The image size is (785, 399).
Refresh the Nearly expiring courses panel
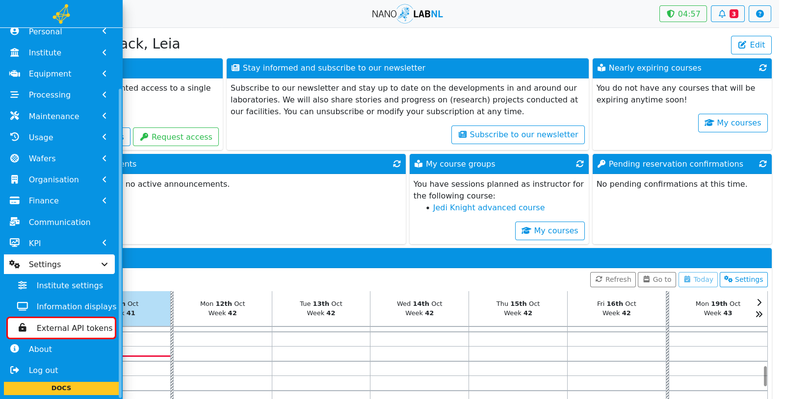click(762, 68)
